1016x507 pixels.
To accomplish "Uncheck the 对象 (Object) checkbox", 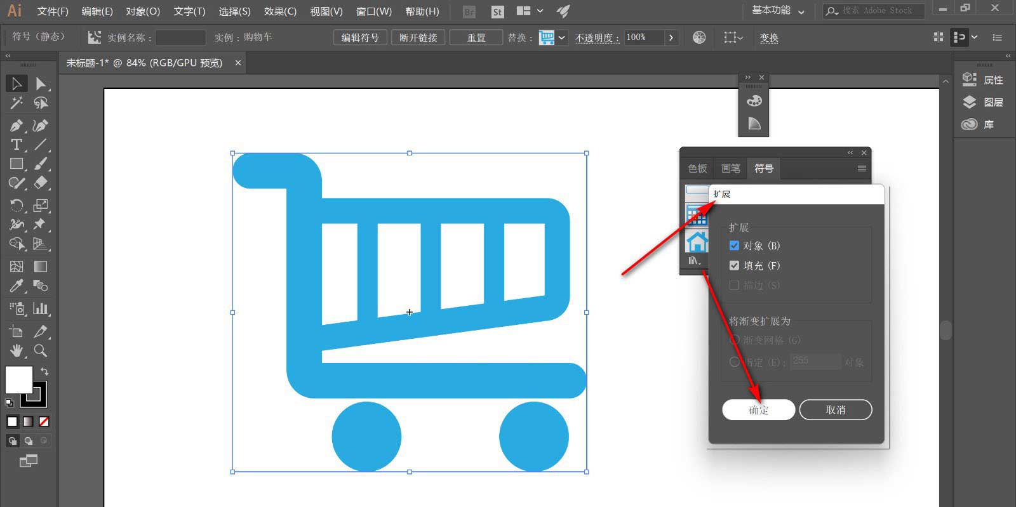I will 734,246.
